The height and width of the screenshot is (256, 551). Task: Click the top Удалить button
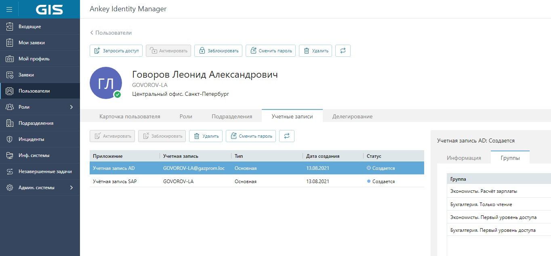point(315,51)
